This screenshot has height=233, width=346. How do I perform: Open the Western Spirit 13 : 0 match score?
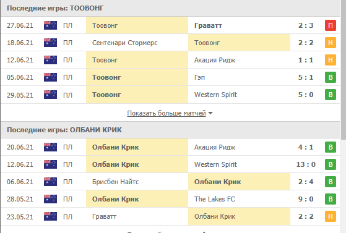click(306, 164)
